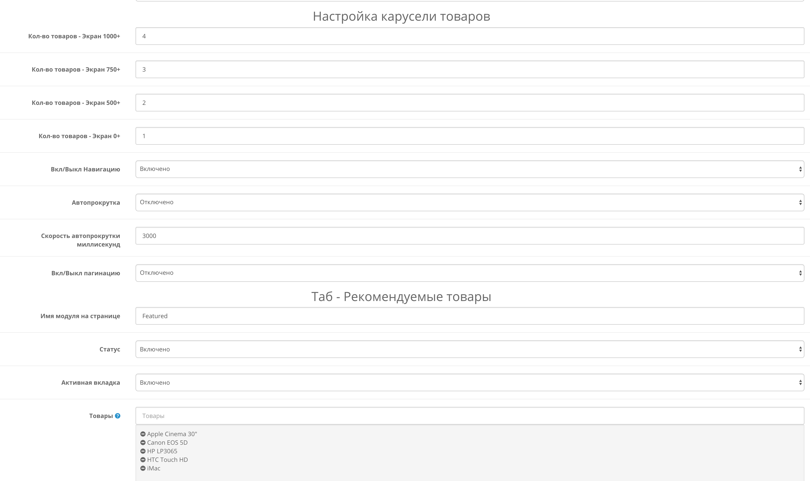Screen dimensions: 810x481
Task: Click the Вкл/Выкл Навигацию label
Action: pyautogui.click(x=85, y=169)
